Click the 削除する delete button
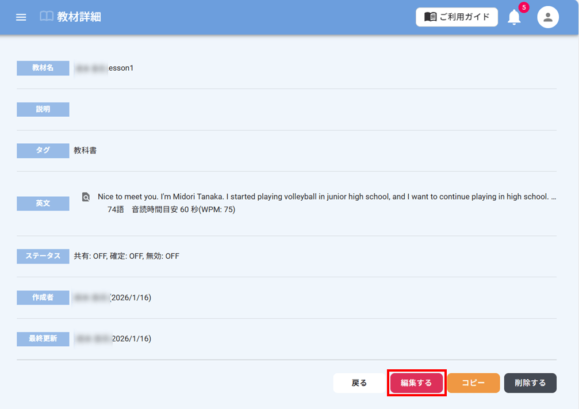The height and width of the screenshot is (409, 579). click(530, 383)
